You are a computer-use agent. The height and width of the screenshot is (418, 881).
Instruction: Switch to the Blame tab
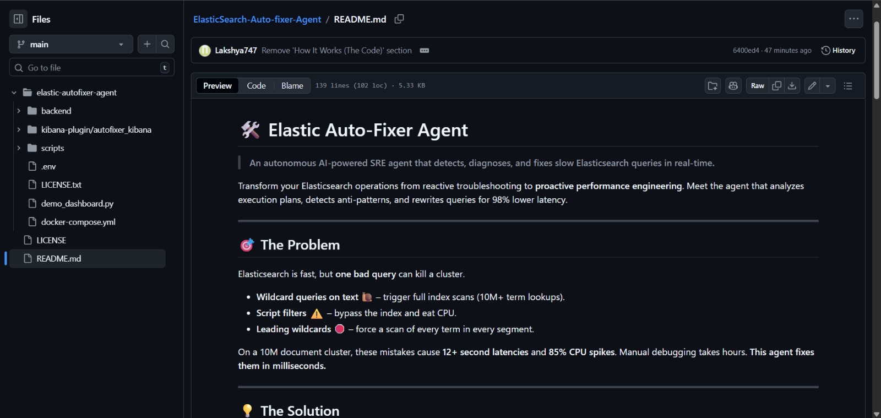coord(292,85)
